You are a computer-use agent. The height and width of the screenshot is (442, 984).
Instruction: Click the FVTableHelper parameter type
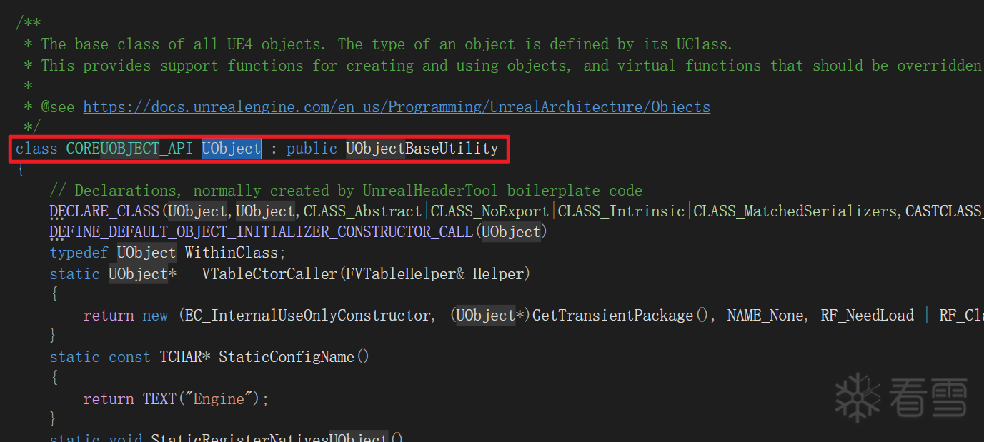click(x=400, y=273)
